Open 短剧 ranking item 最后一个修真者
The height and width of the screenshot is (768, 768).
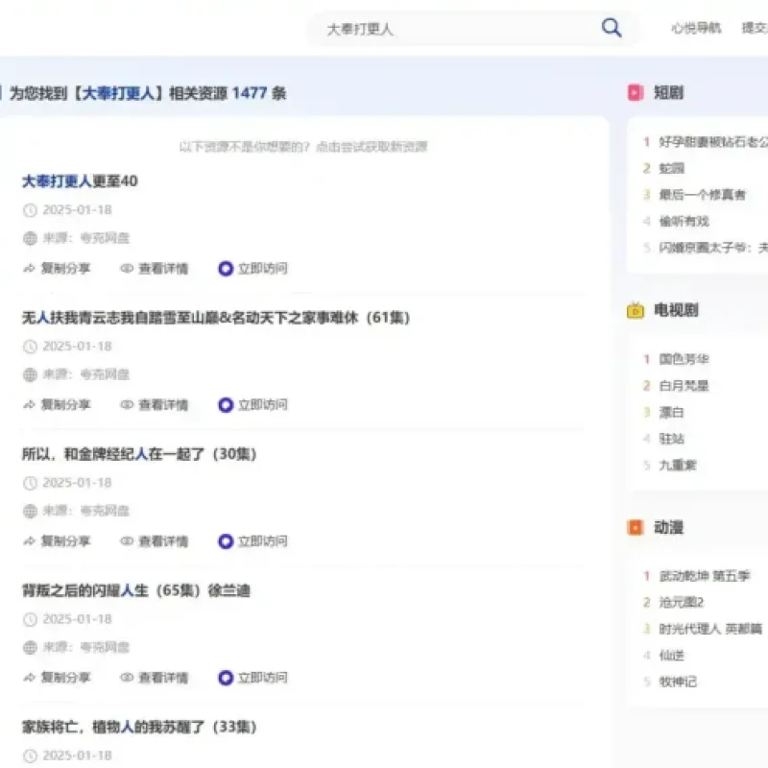click(702, 195)
